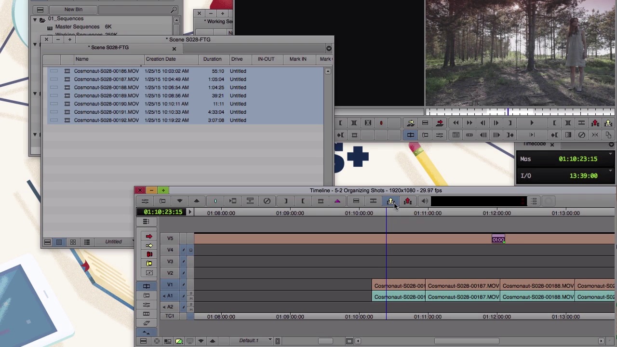Open the bin tab dropdown arrow

click(329, 48)
